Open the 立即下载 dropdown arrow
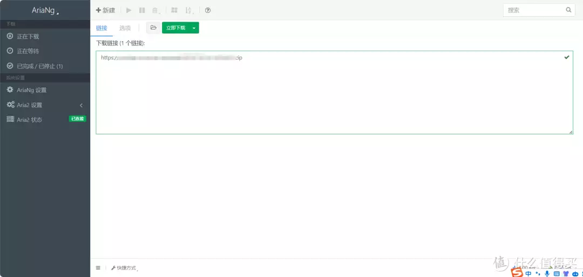583x277 pixels. tap(194, 28)
